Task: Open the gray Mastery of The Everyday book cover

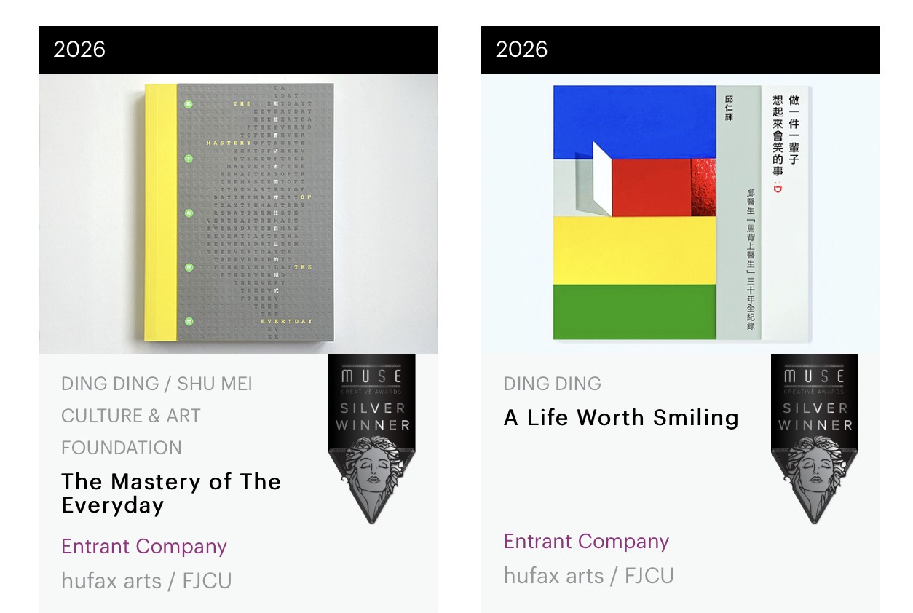Action: coord(255,213)
